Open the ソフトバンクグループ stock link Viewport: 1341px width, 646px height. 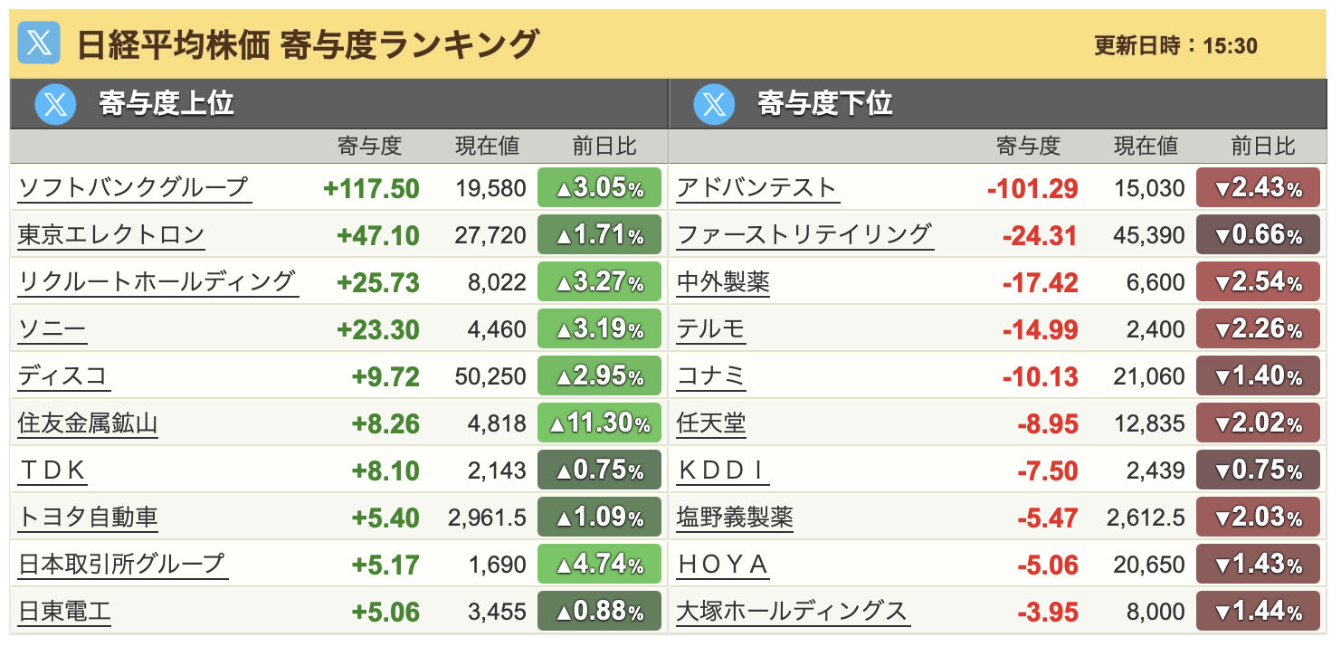click(133, 187)
